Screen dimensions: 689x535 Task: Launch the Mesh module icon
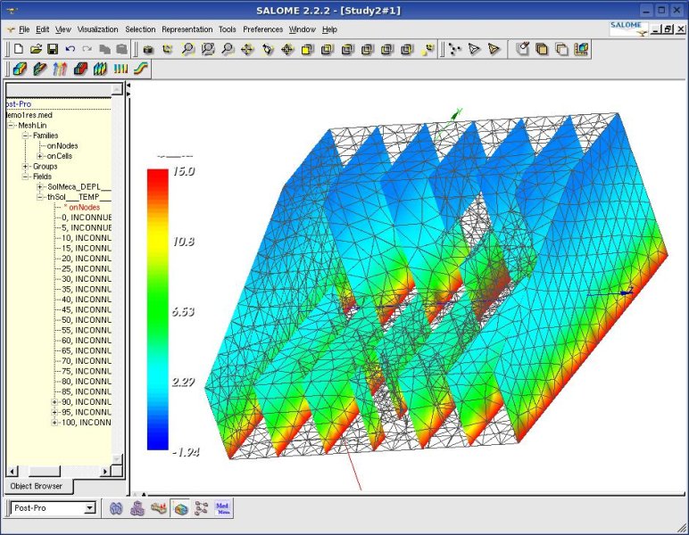(x=137, y=508)
